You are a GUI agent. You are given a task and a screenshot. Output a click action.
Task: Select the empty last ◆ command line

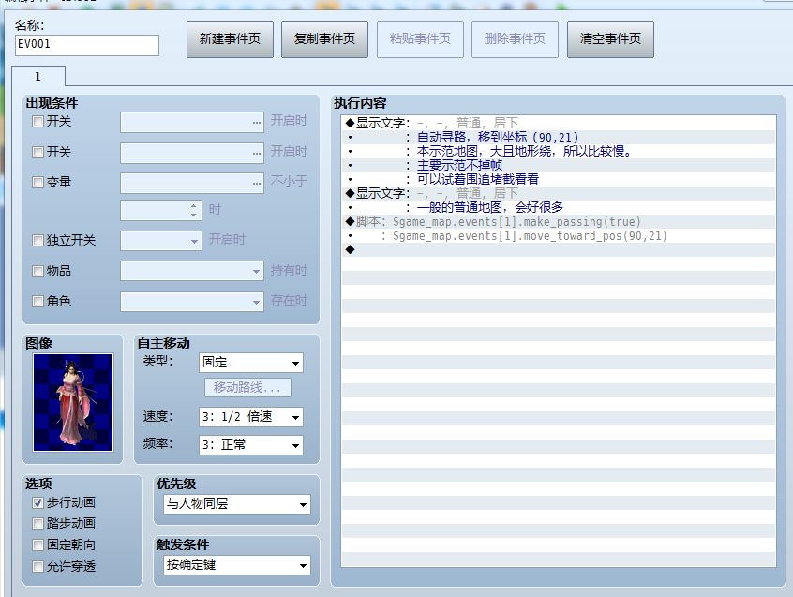(x=559, y=249)
